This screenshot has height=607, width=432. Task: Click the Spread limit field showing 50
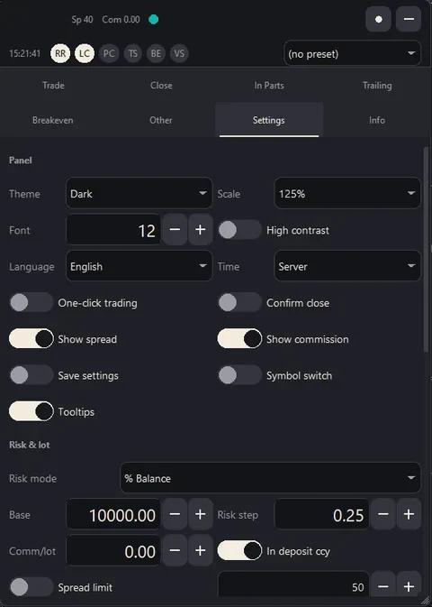[x=293, y=585]
